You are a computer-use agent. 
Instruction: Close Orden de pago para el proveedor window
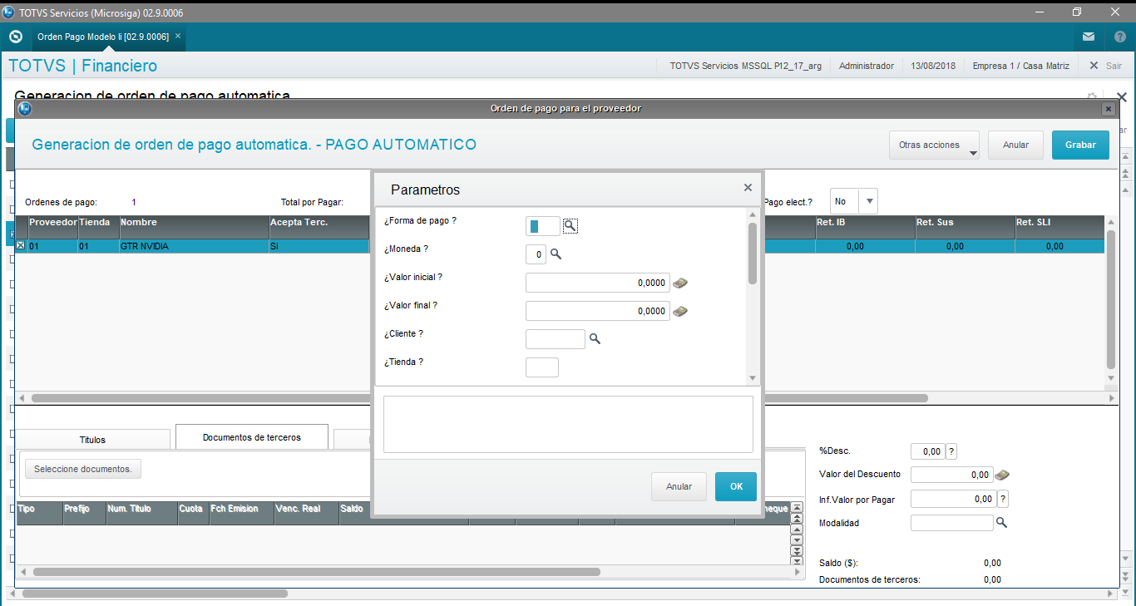1108,109
